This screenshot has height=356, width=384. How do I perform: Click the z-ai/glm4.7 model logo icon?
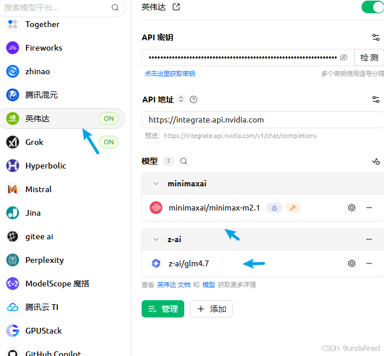tap(156, 263)
